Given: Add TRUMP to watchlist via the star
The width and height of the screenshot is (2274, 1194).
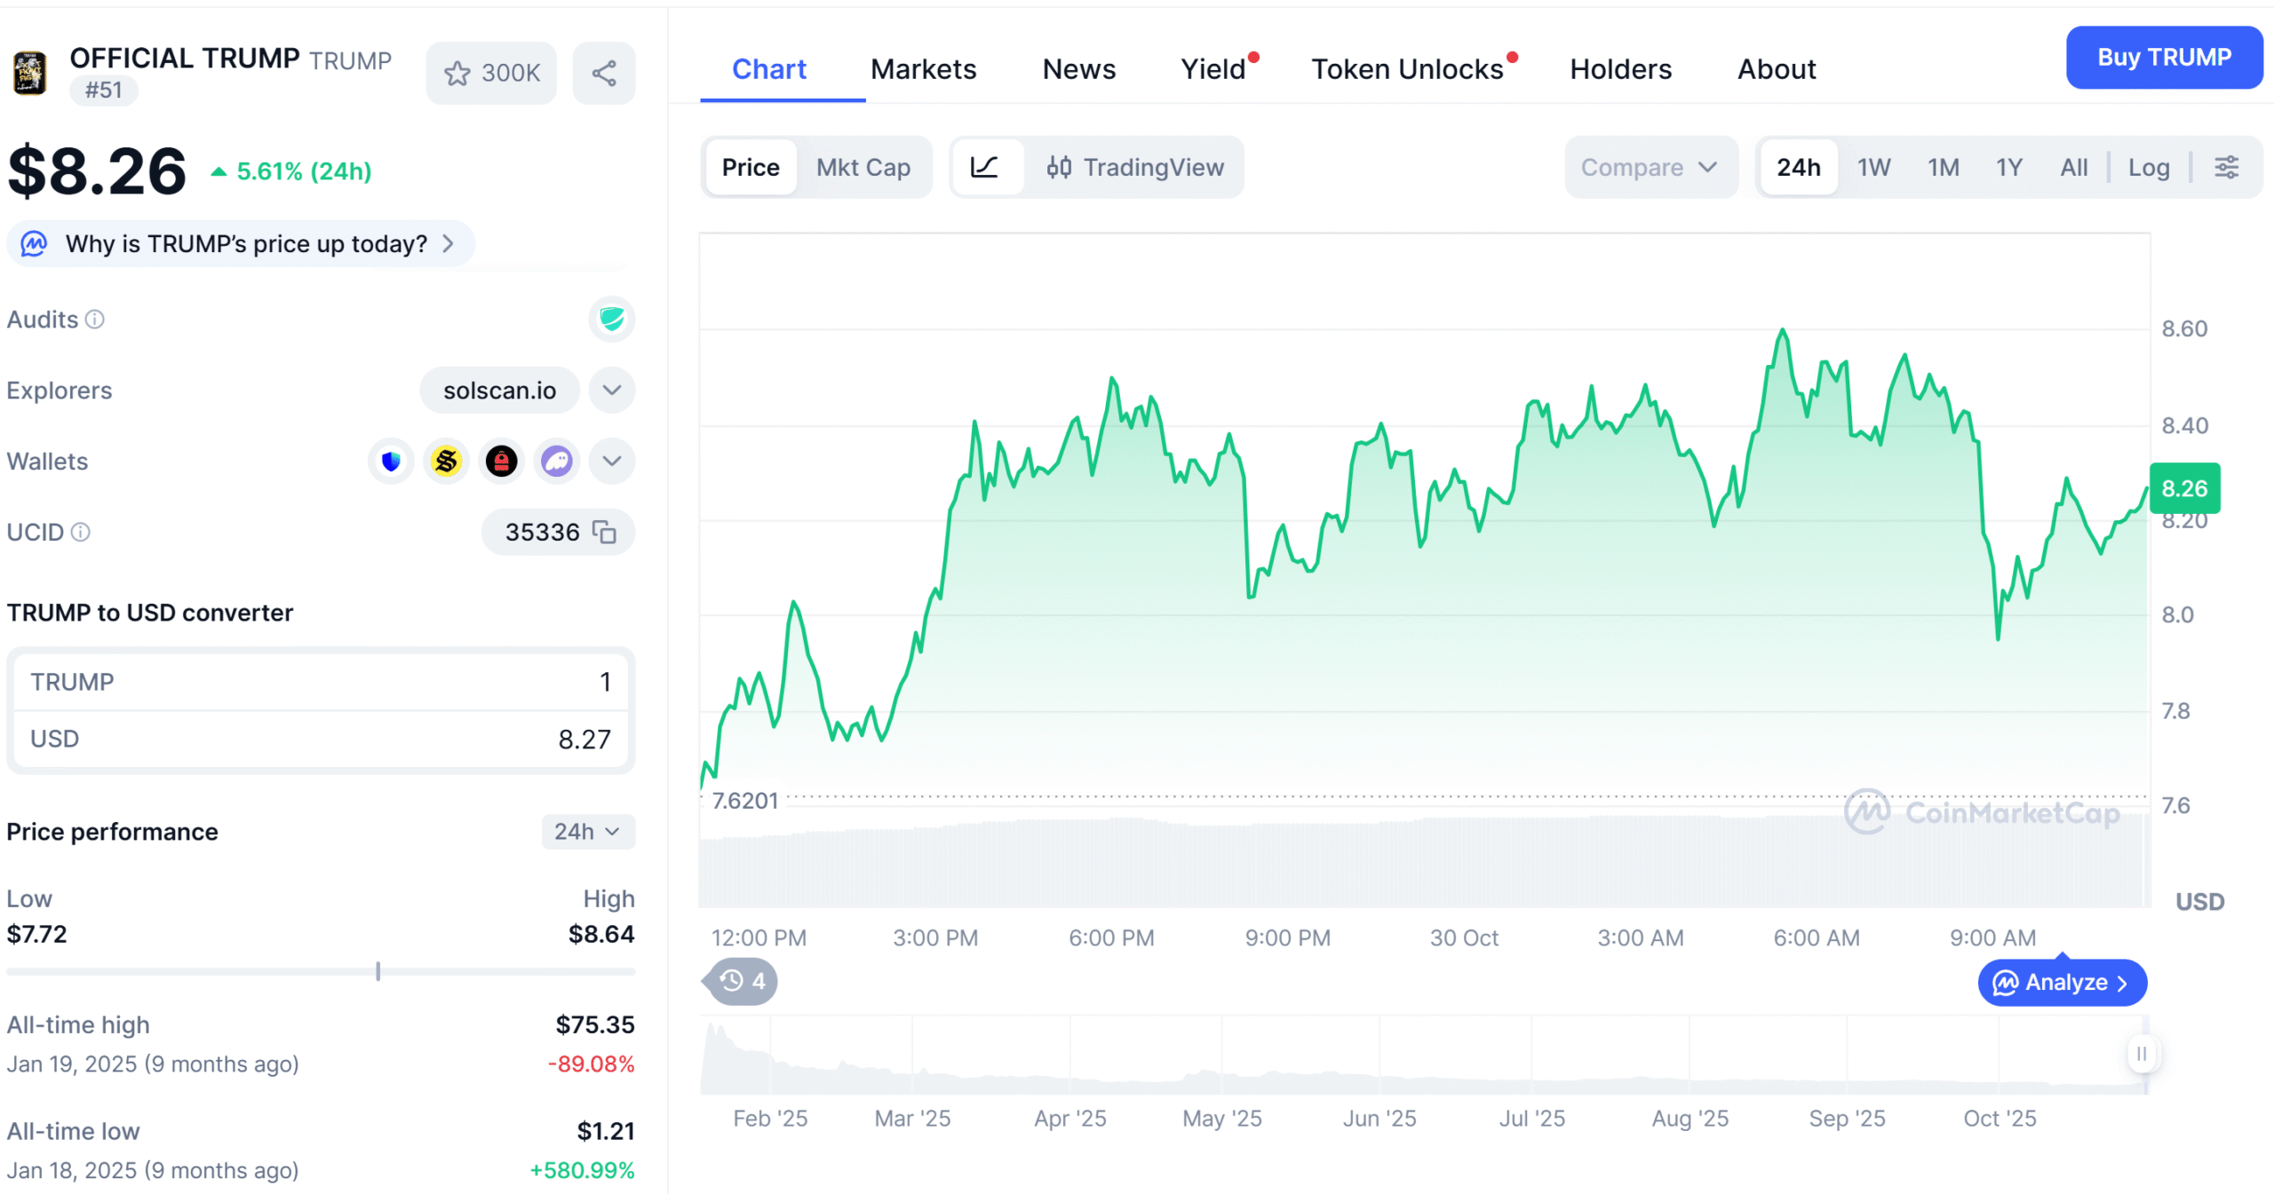Looking at the screenshot, I should pyautogui.click(x=458, y=73).
